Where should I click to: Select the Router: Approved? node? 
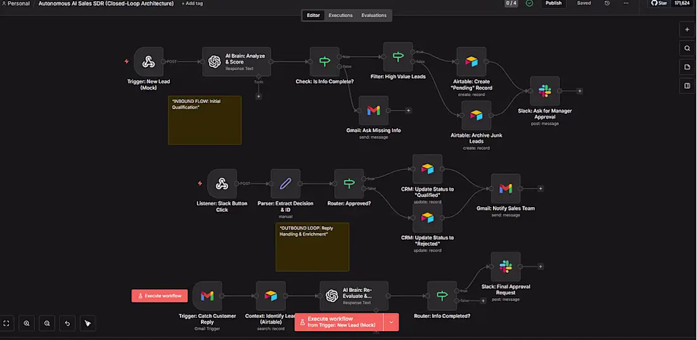tap(349, 183)
